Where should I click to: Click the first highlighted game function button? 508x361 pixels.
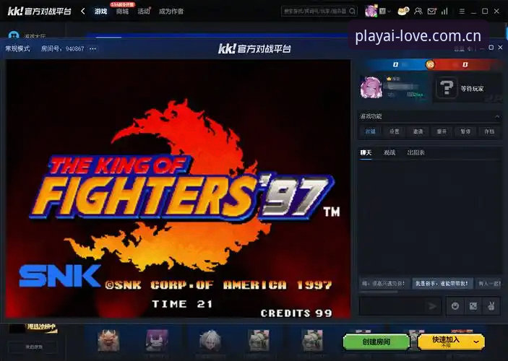pyautogui.click(x=370, y=131)
